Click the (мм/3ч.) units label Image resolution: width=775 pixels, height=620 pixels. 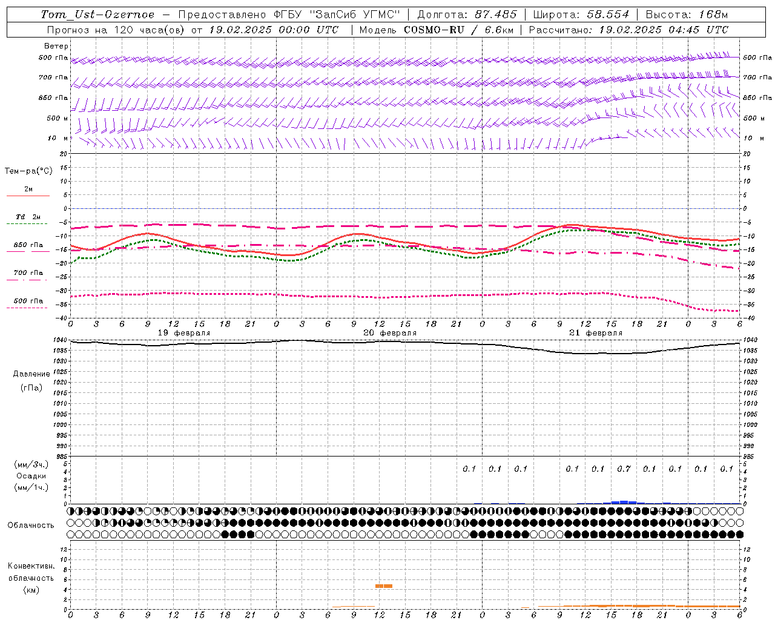[x=31, y=464]
